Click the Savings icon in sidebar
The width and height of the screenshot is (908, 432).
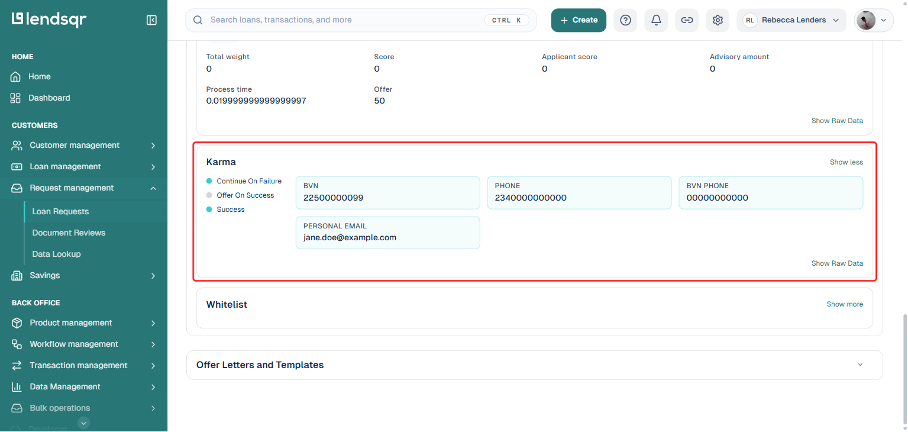tap(17, 276)
